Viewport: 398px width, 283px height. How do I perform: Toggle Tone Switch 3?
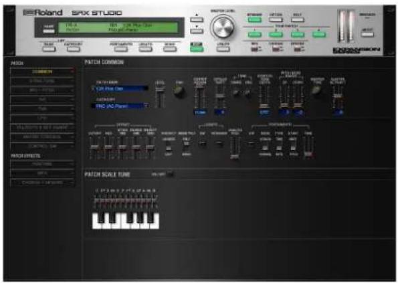(298, 34)
